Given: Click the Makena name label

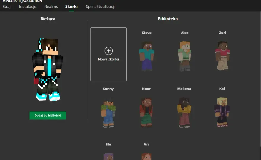Looking at the screenshot, I should point(184,89).
